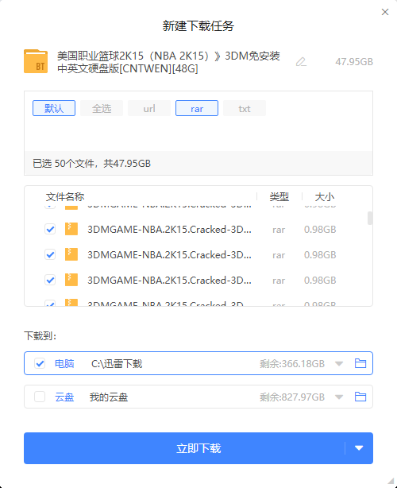Sort by 大小 column header
The image size is (397, 488).
tap(324, 196)
